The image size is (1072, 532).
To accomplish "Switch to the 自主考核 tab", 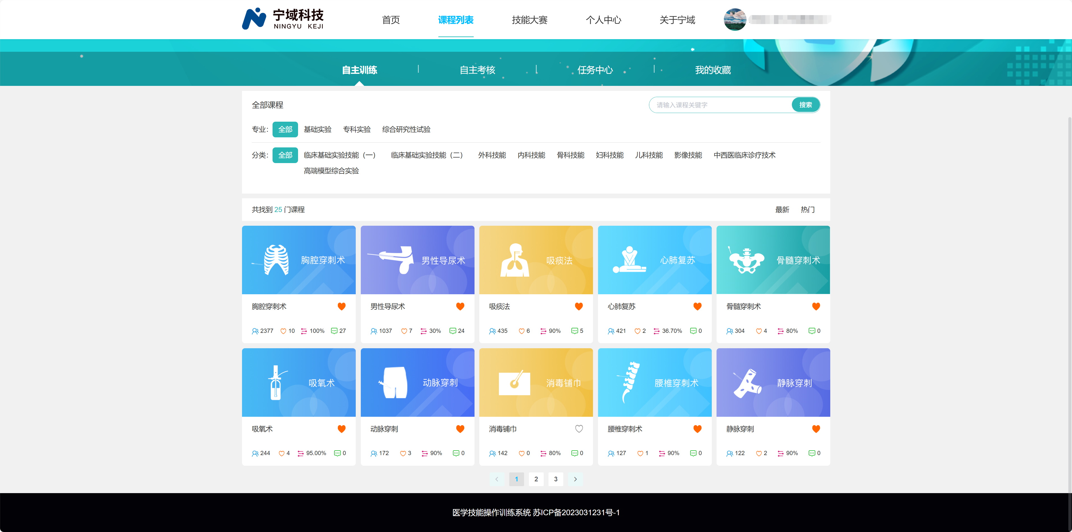I will click(x=477, y=70).
